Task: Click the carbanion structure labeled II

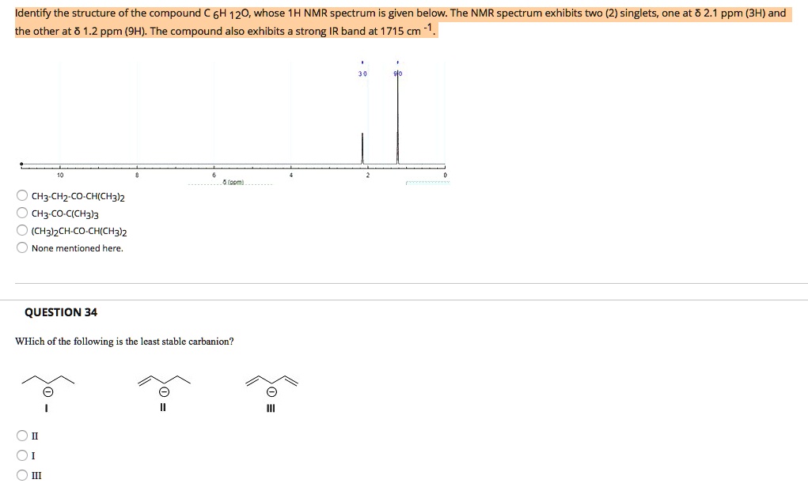Action: (162, 381)
